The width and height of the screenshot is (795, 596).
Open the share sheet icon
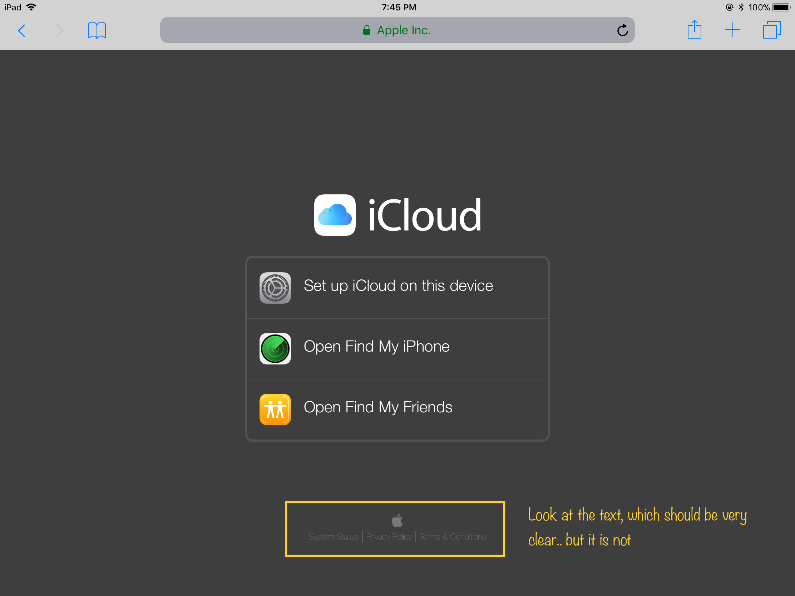point(694,29)
